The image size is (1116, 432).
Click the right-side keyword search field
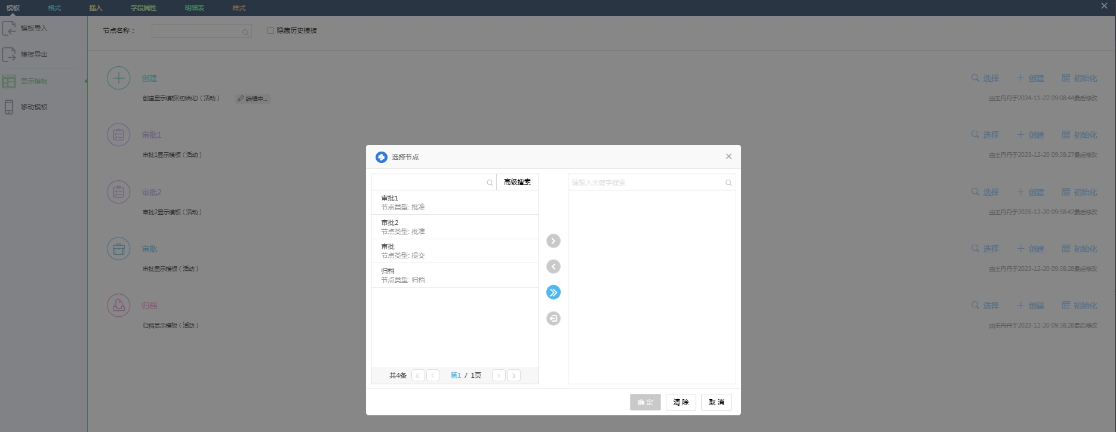tap(647, 183)
